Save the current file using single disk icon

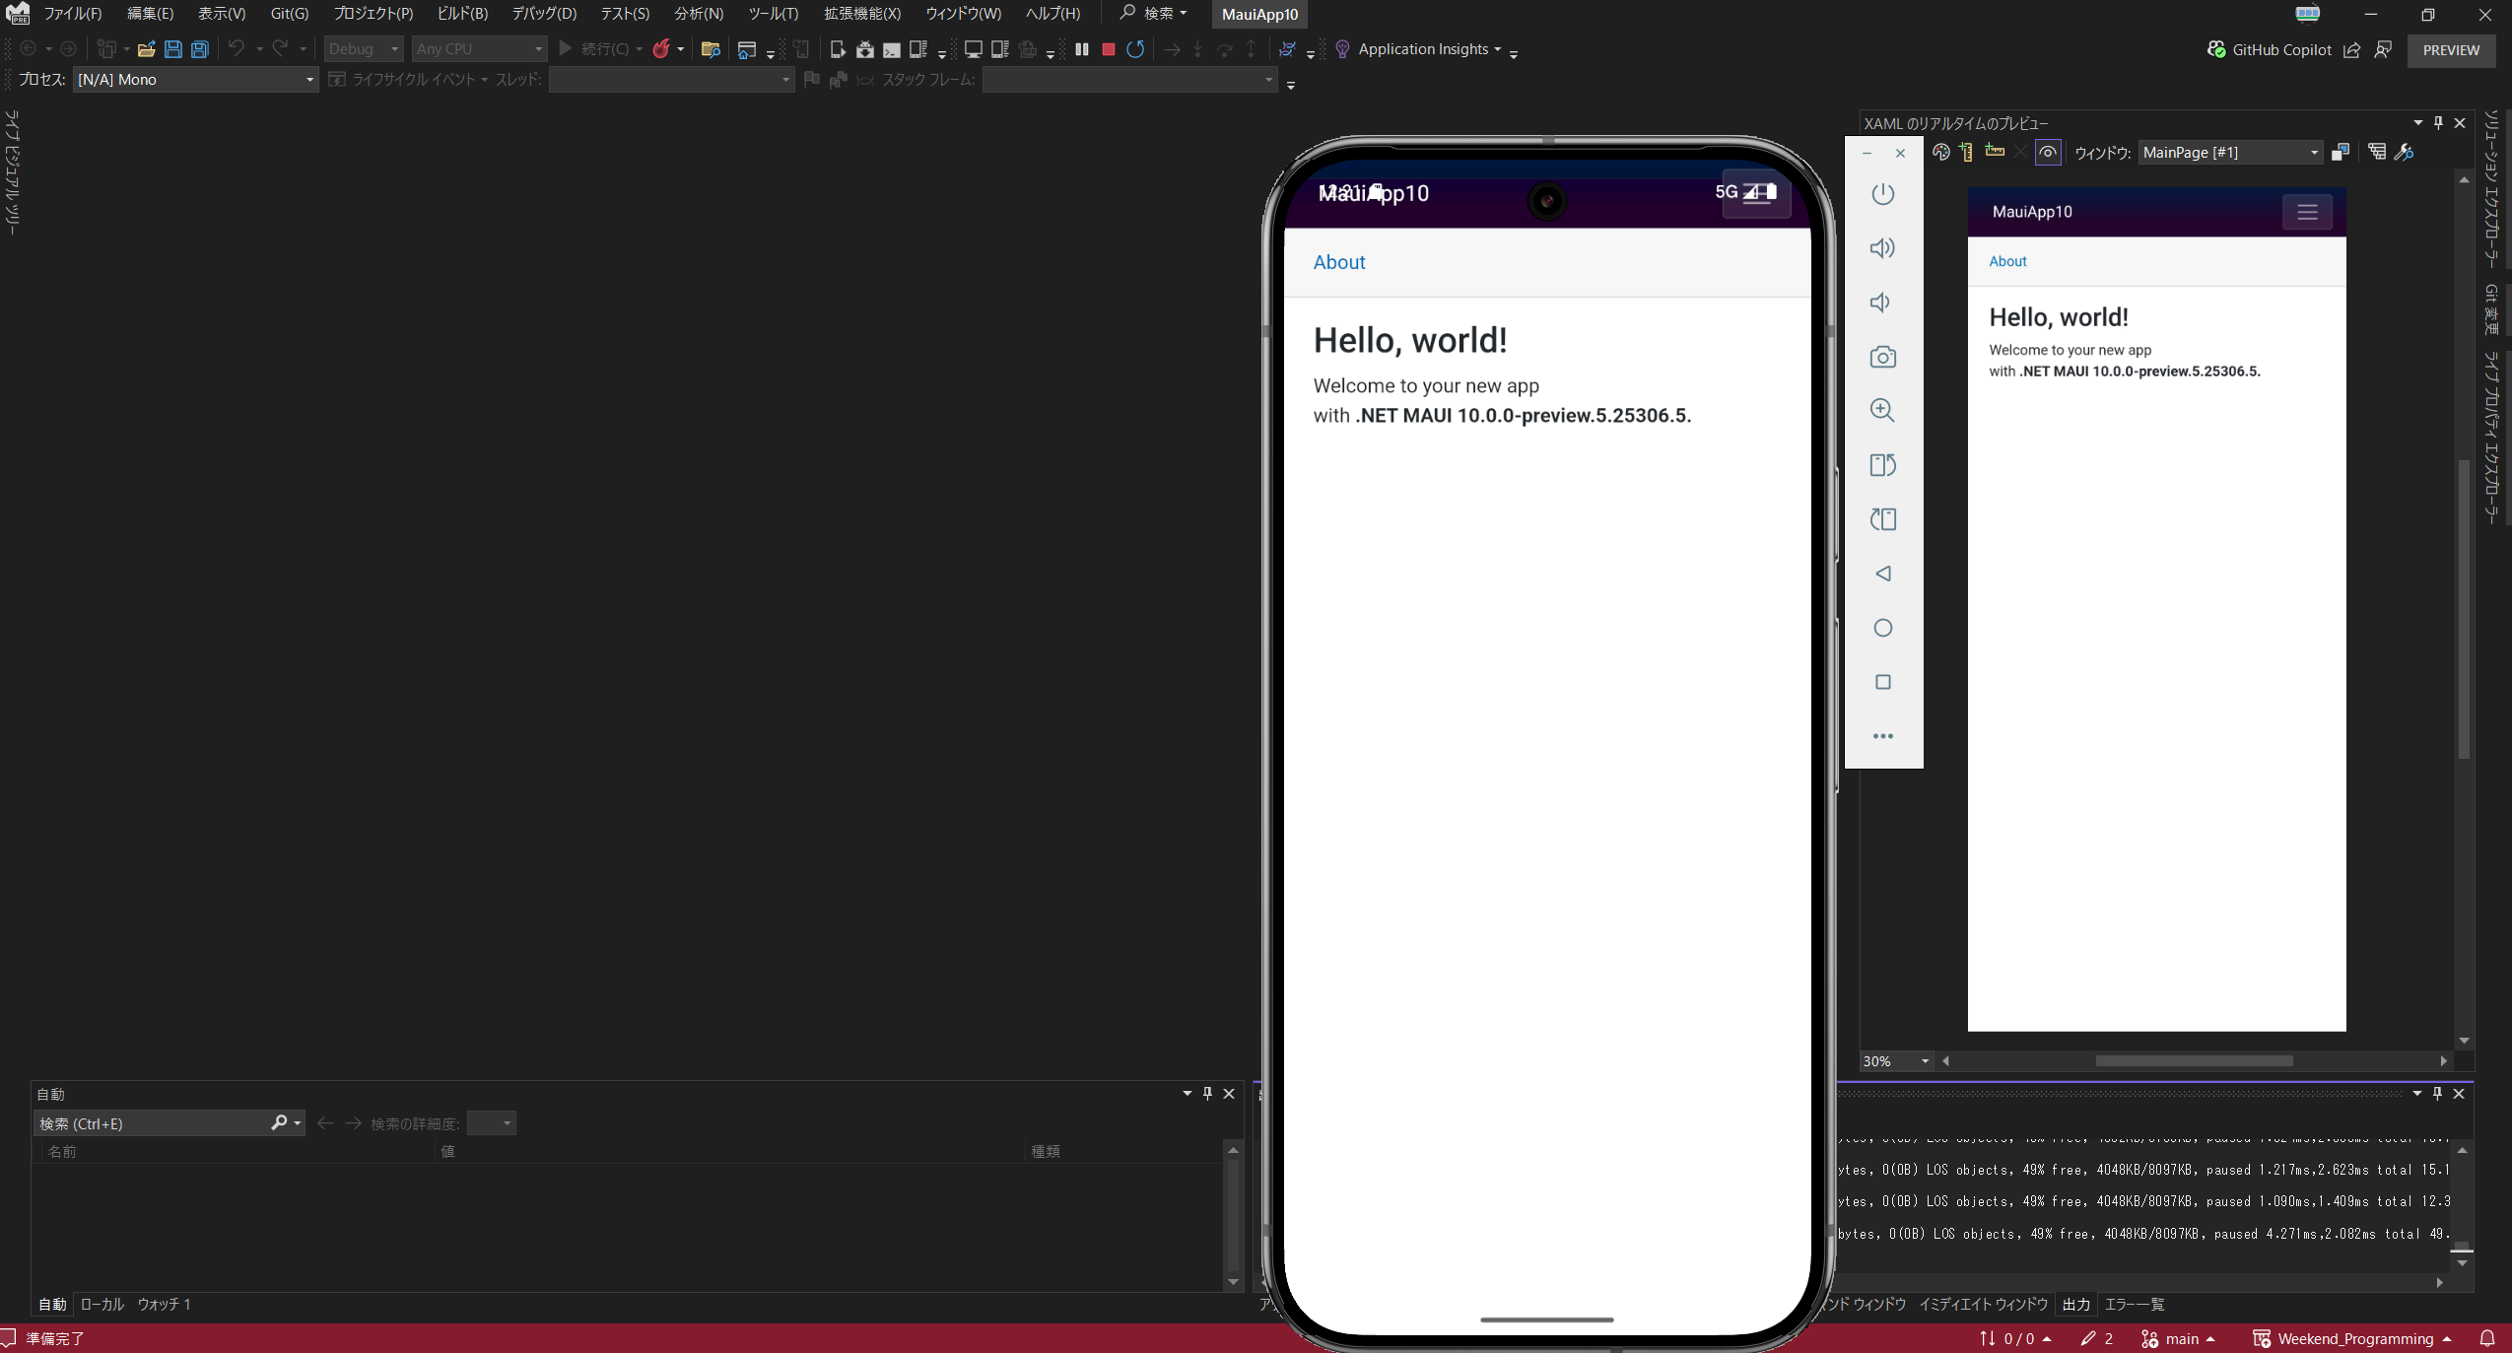coord(173,48)
